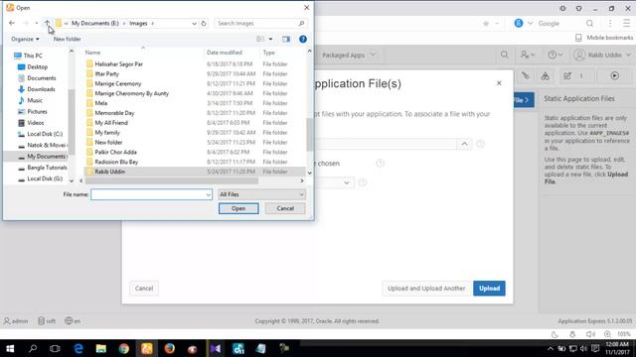
Task: Click into the File name field
Action: pos(151,194)
